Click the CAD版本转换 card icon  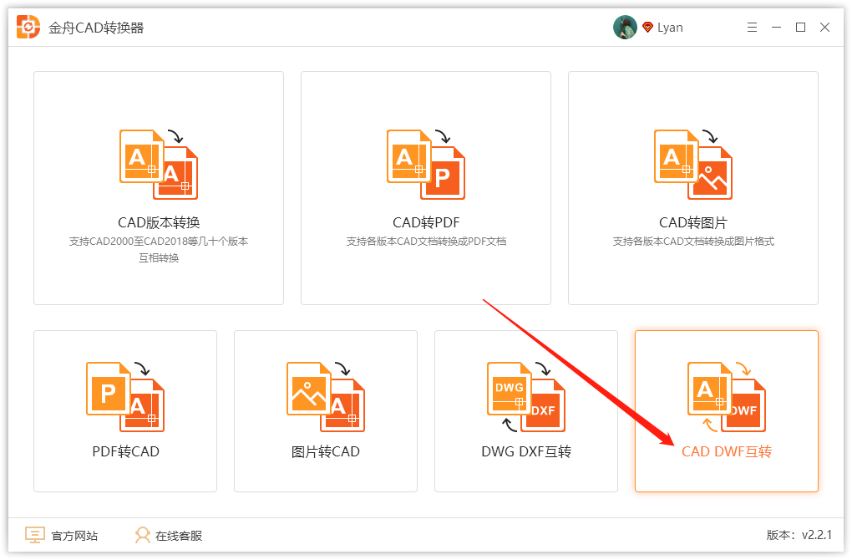159,164
